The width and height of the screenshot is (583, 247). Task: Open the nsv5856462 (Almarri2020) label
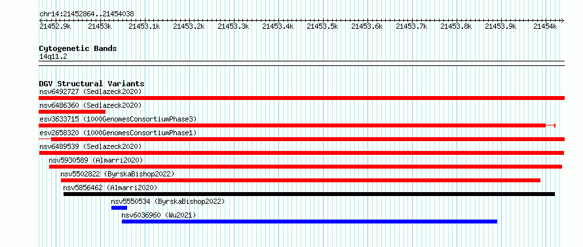(110, 188)
